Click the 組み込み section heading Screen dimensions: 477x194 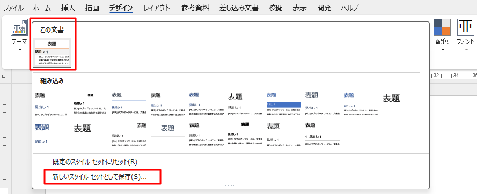52,81
